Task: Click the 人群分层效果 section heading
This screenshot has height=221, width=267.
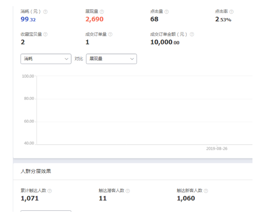Action: point(36,170)
